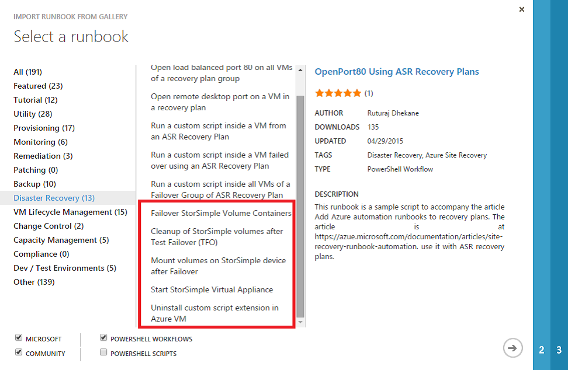Image resolution: width=568 pixels, height=370 pixels.
Task: Open the Backup (10) category
Action: click(x=34, y=184)
